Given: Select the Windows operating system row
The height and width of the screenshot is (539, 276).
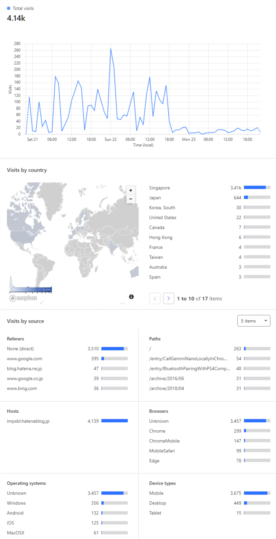Looking at the screenshot, I should tap(67, 503).
